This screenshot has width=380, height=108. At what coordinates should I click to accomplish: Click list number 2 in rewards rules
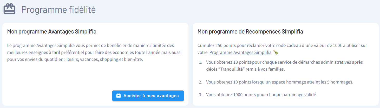(200, 82)
